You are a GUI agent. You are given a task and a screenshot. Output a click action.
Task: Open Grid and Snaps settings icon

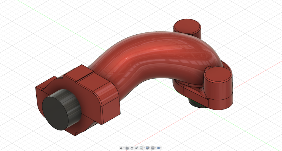coord(153,148)
